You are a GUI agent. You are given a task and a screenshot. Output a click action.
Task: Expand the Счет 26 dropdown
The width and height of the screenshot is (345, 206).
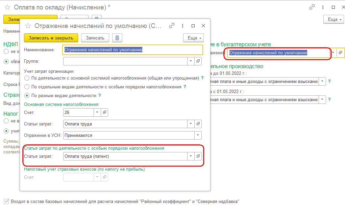(97, 113)
